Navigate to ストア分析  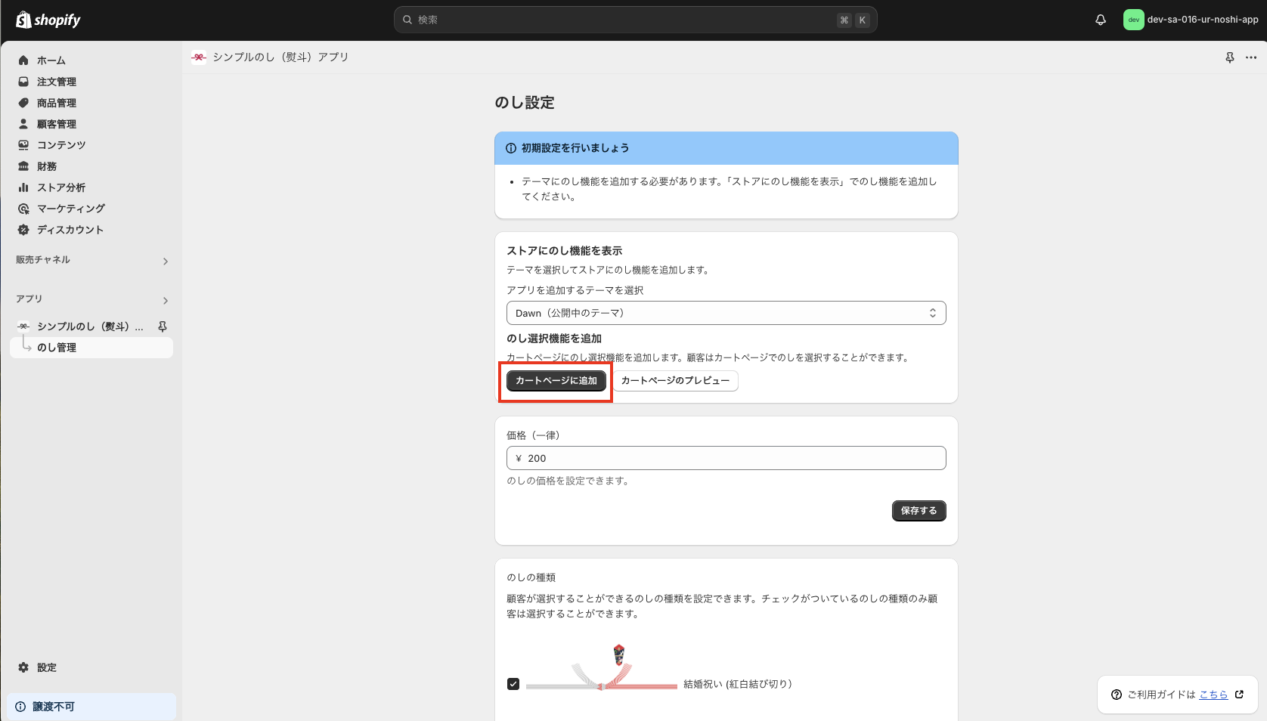point(60,187)
